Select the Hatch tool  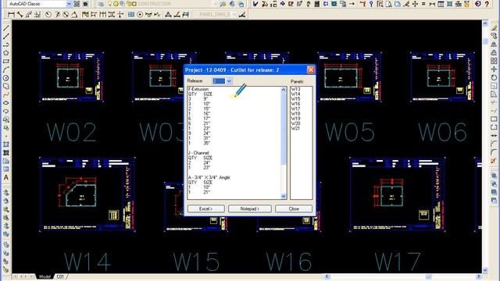pyautogui.click(x=5, y=144)
